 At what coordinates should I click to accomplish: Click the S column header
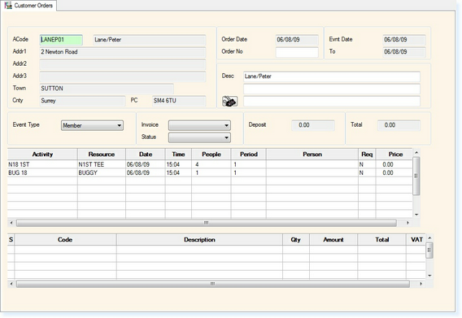coord(11,240)
